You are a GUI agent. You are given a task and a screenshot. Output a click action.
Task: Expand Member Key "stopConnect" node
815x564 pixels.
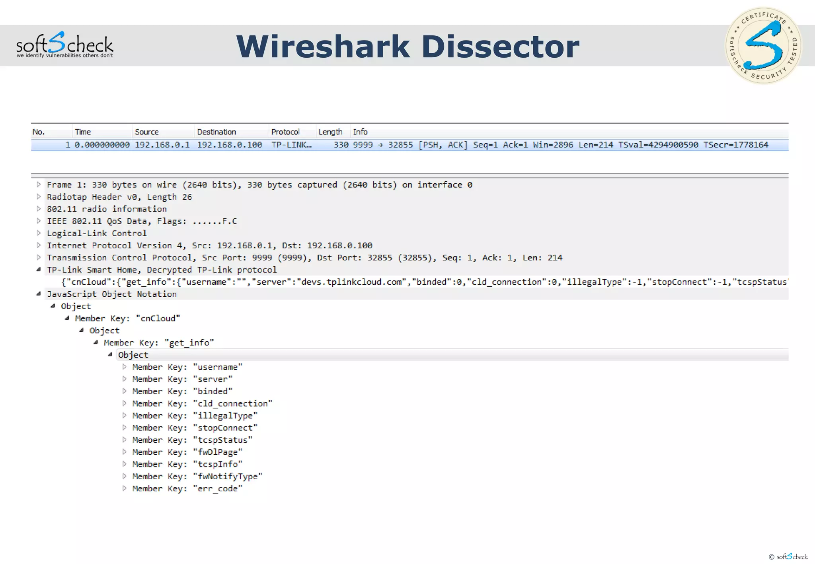(124, 428)
